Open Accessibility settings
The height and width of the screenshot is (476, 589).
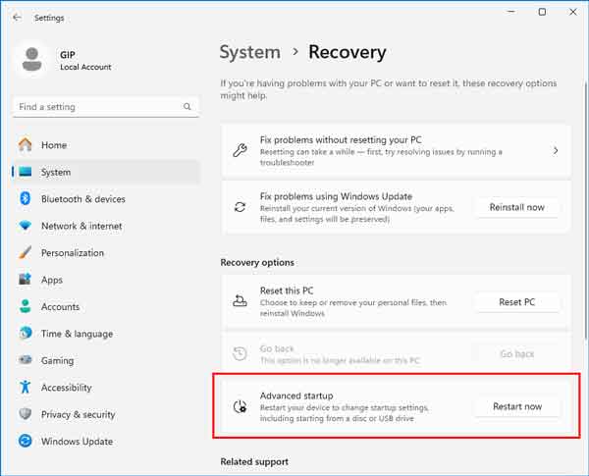pos(106,387)
